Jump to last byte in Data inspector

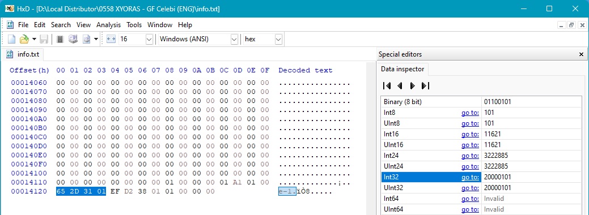click(426, 85)
